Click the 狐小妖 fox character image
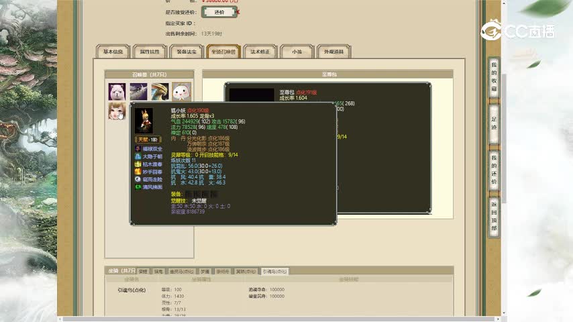This screenshot has width=573, height=322. click(x=144, y=121)
